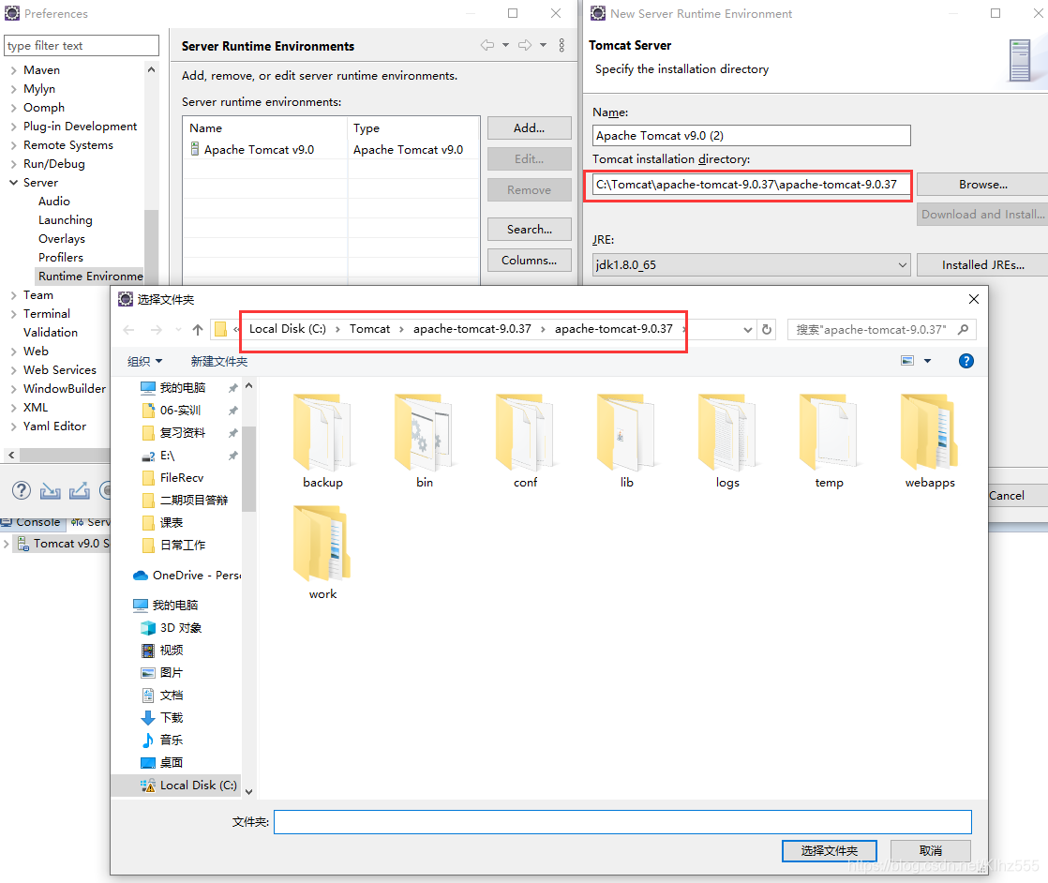
Task: Select 下载 in navigation pane
Action: [x=162, y=717]
